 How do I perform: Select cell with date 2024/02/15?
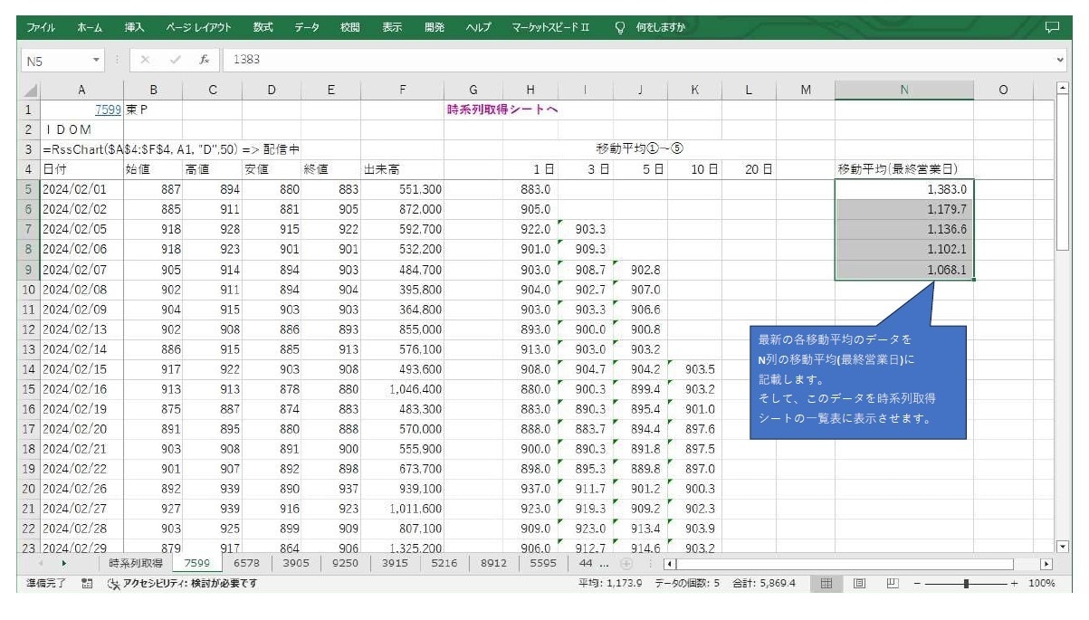coord(80,369)
